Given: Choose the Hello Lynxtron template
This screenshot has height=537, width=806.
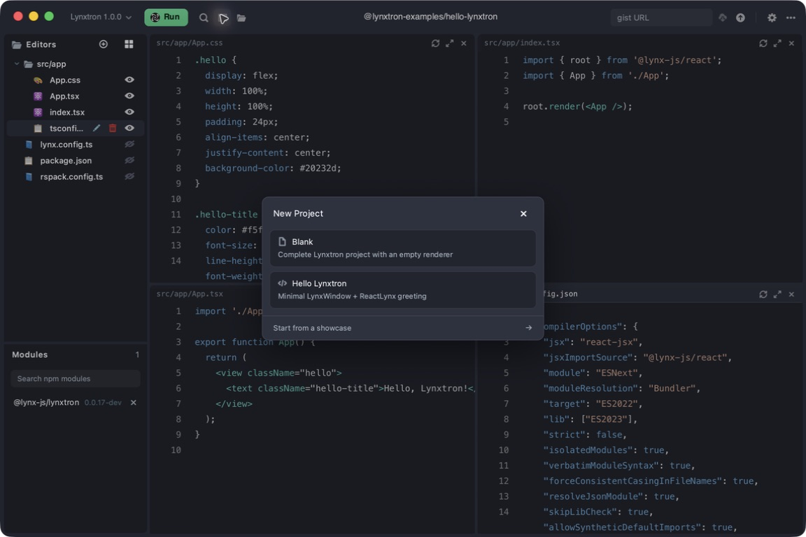Looking at the screenshot, I should tap(402, 289).
